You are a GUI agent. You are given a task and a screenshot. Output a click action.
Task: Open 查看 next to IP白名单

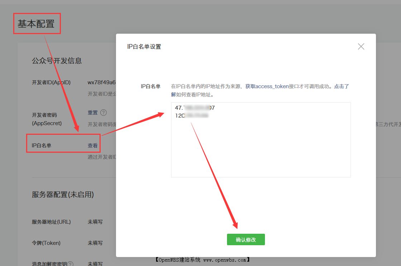[x=92, y=146]
